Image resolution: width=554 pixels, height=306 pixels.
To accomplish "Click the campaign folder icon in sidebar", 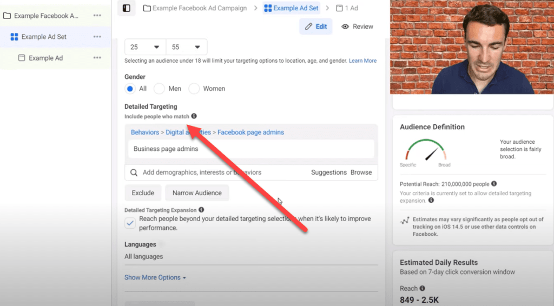I will pos(6,16).
